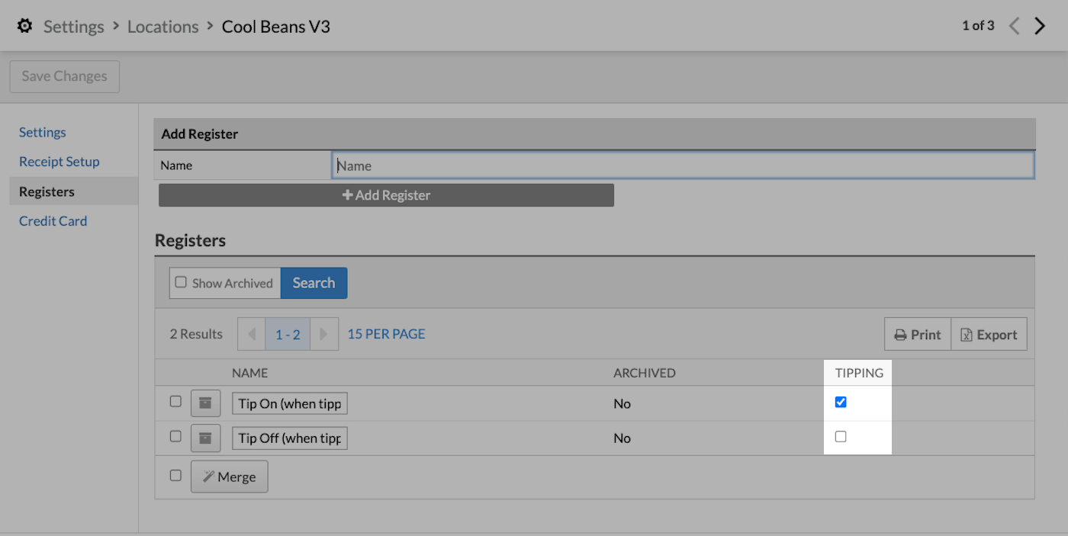
Task: Export the registers list
Action: 989,334
